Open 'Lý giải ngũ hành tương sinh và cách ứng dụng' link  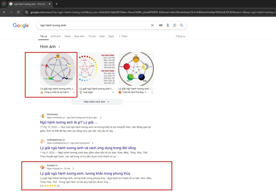point(88,148)
